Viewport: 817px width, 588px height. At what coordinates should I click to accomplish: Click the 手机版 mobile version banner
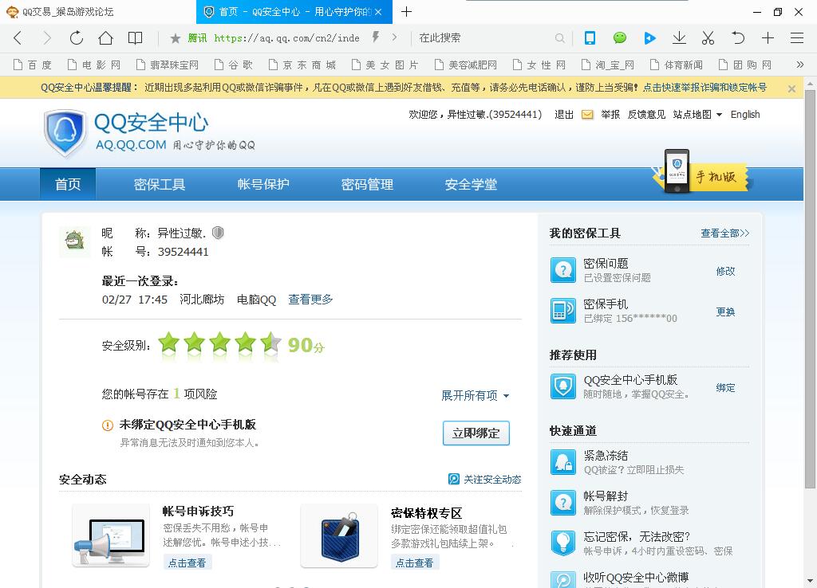(701, 173)
